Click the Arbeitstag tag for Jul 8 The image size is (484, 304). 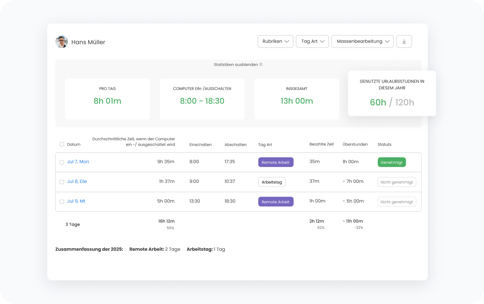272,182
